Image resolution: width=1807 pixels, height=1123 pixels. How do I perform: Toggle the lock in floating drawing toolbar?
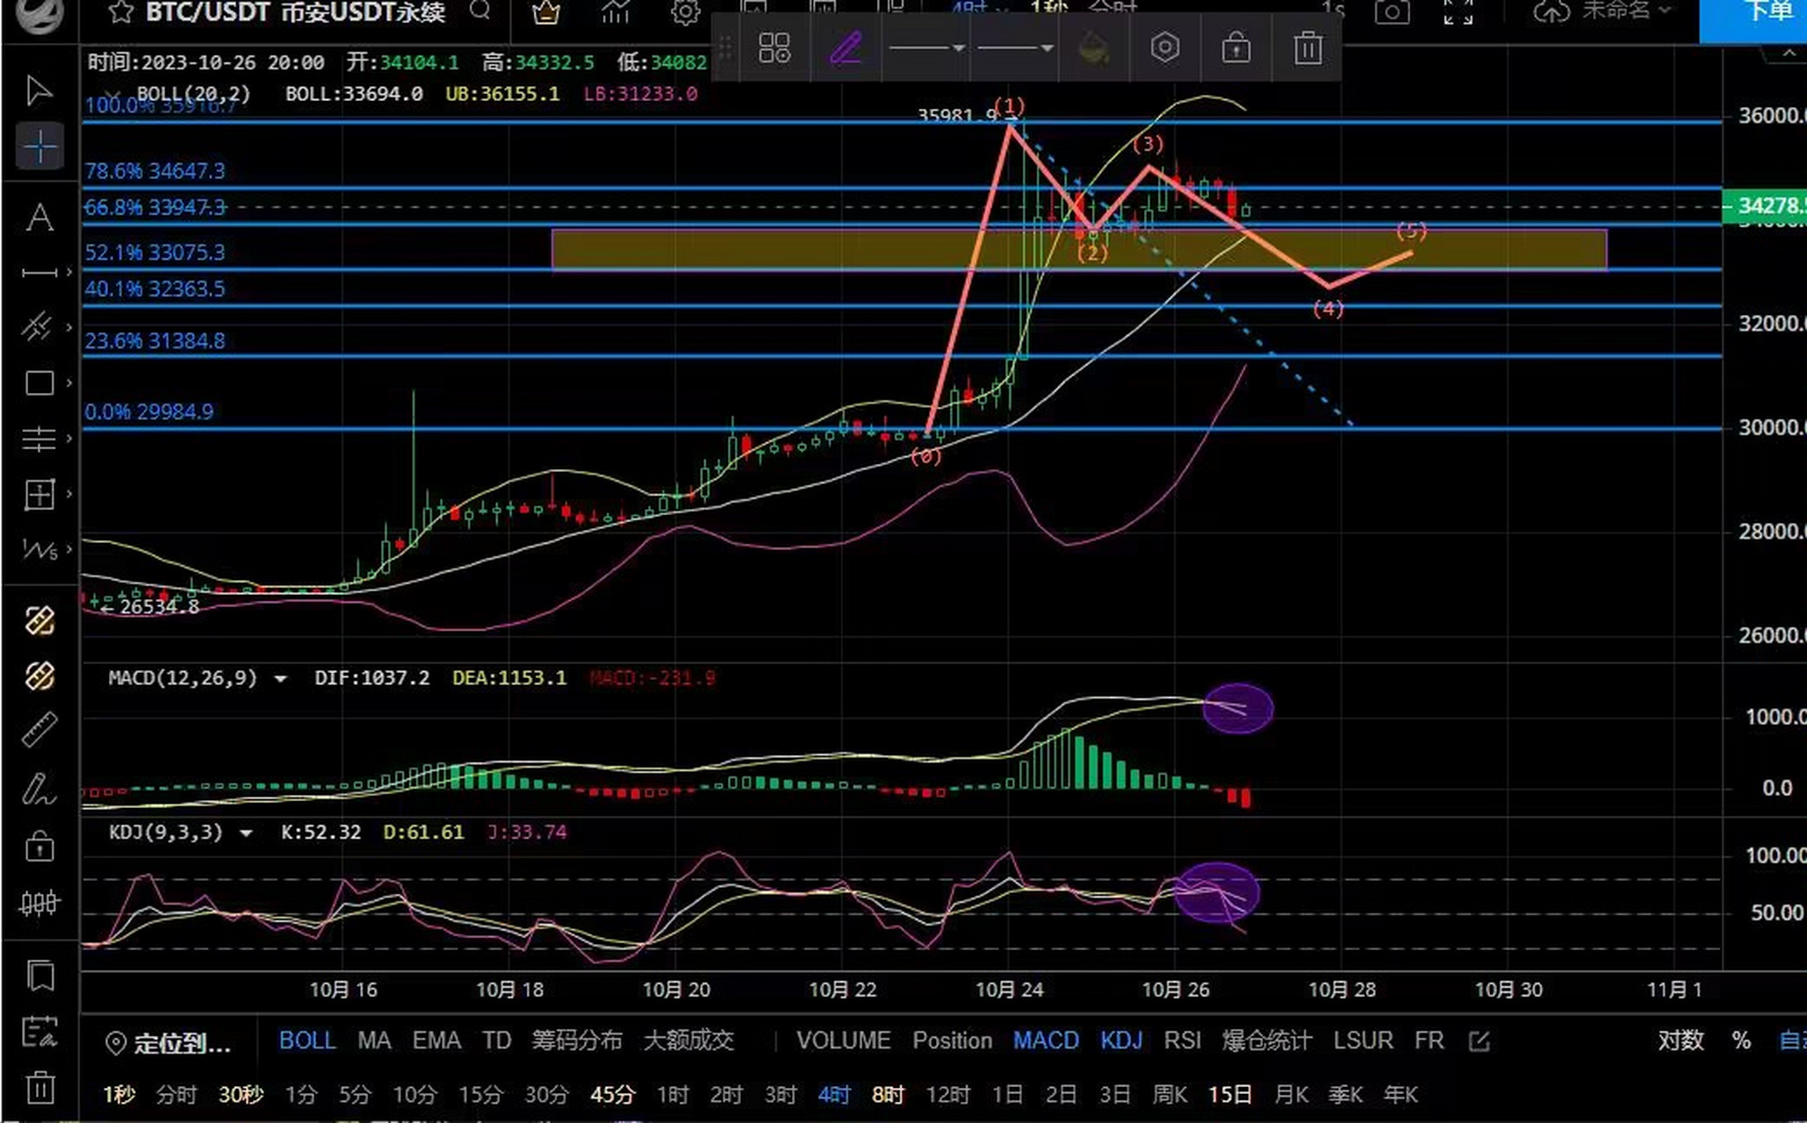1235,48
